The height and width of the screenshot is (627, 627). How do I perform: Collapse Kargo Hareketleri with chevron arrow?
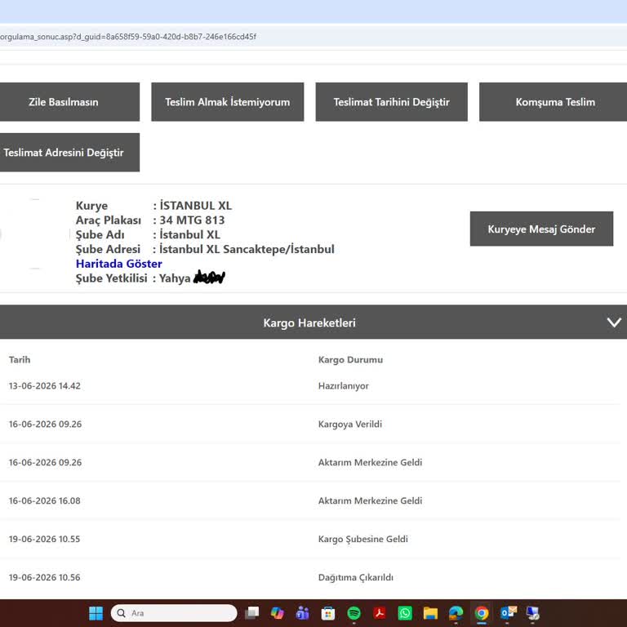click(x=614, y=322)
